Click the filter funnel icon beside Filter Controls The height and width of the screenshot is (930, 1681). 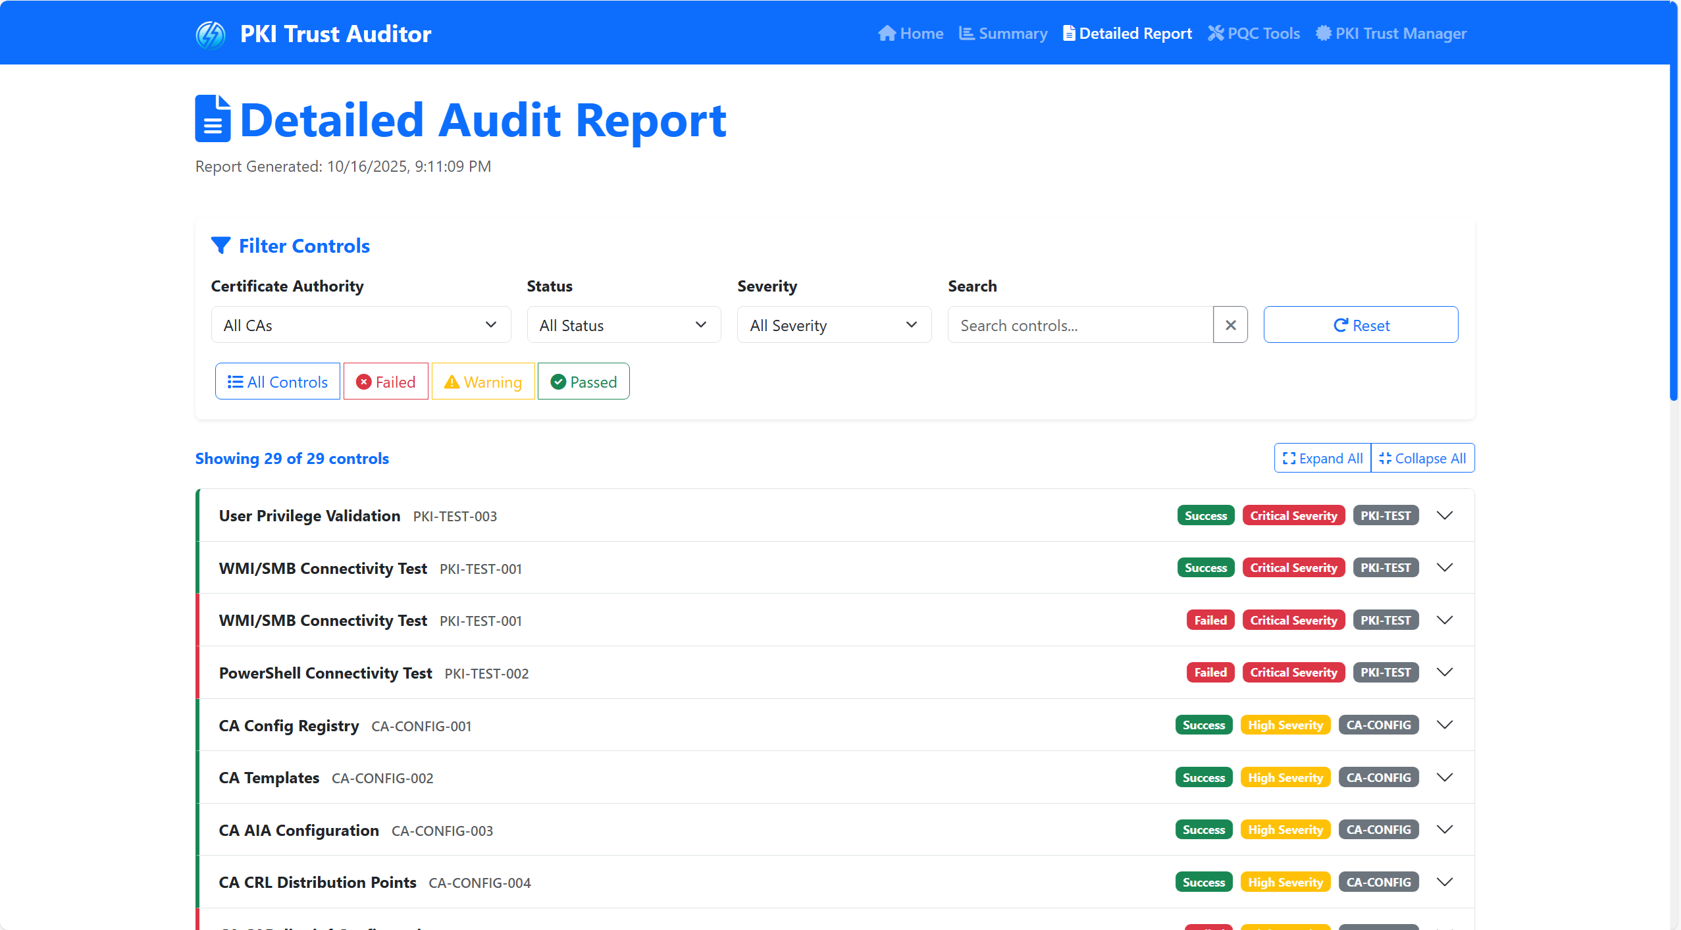click(221, 245)
